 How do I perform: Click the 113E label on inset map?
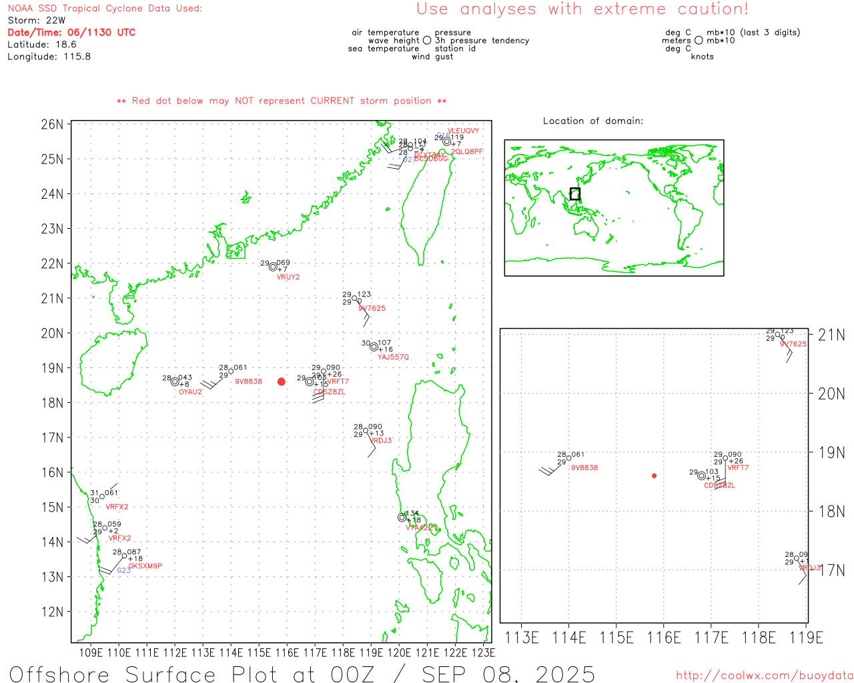coord(522,638)
